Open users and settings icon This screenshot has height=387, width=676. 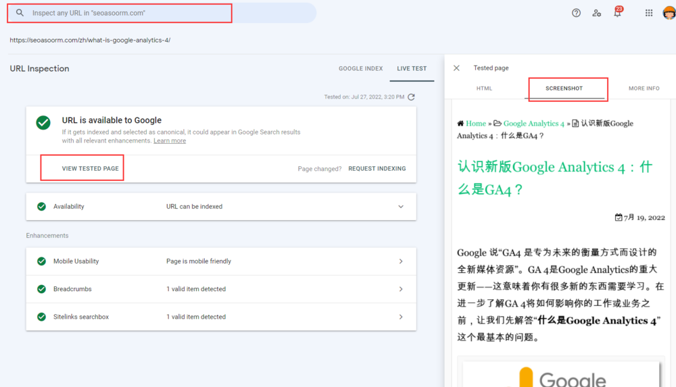click(x=597, y=13)
